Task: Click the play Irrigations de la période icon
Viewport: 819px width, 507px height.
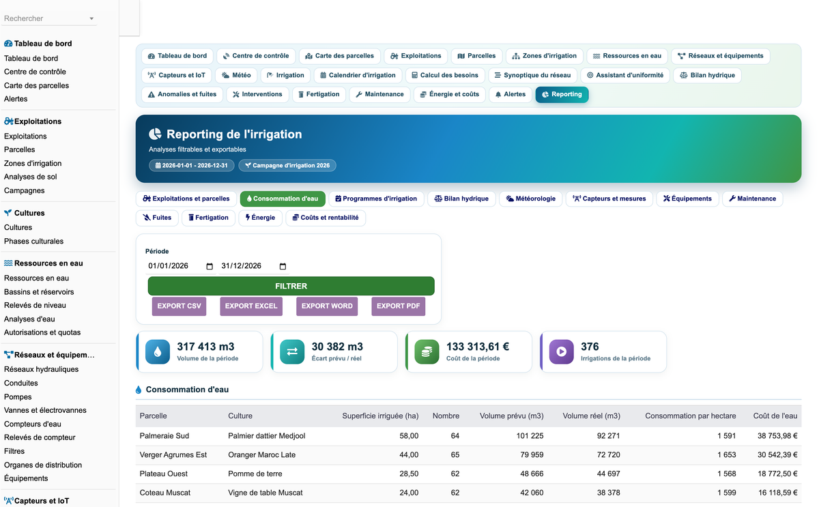Action: click(561, 352)
